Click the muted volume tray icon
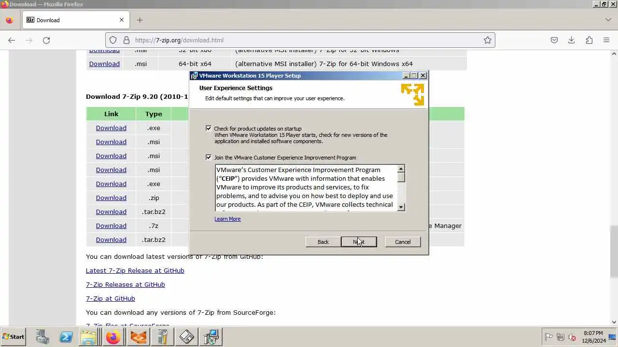 tap(572, 337)
